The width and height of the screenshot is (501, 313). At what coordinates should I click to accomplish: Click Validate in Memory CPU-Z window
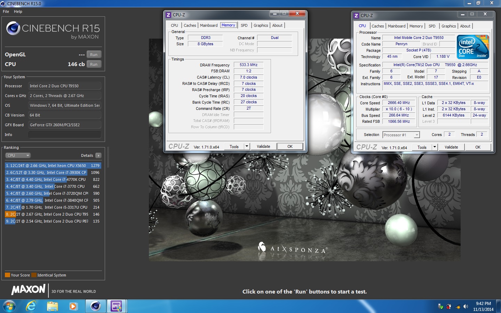click(263, 146)
